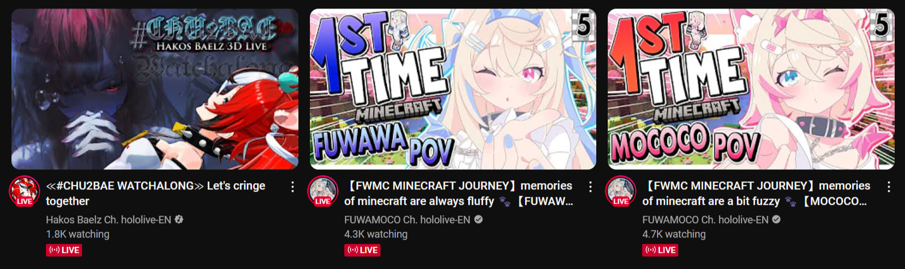Click the red LIVE badge under 4.3K watching

coord(362,250)
